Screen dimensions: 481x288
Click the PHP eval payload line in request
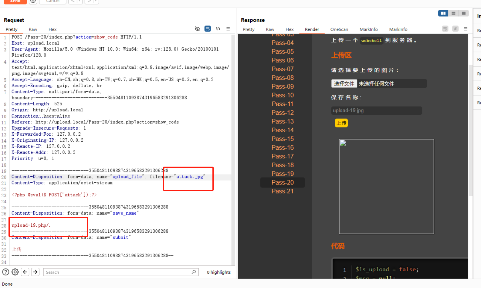point(54,195)
